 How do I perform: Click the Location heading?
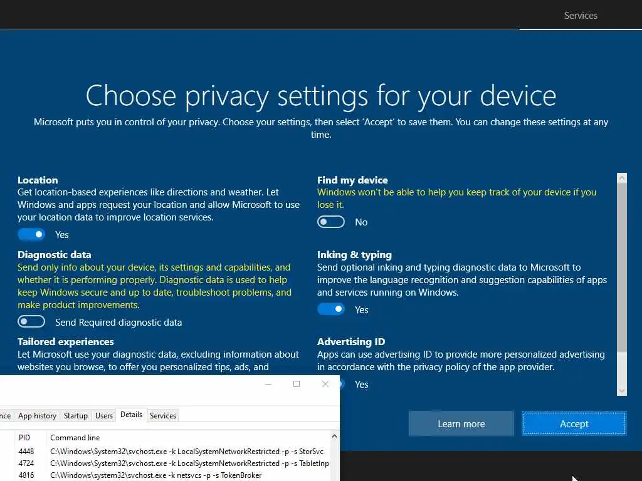(38, 180)
